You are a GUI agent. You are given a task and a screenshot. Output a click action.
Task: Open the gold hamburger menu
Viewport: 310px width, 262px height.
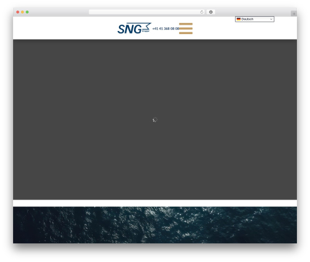pos(186,28)
